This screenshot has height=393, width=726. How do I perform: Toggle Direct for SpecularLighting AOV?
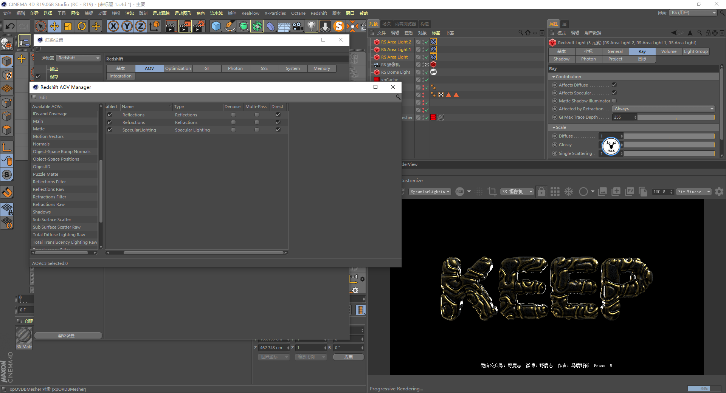278,130
